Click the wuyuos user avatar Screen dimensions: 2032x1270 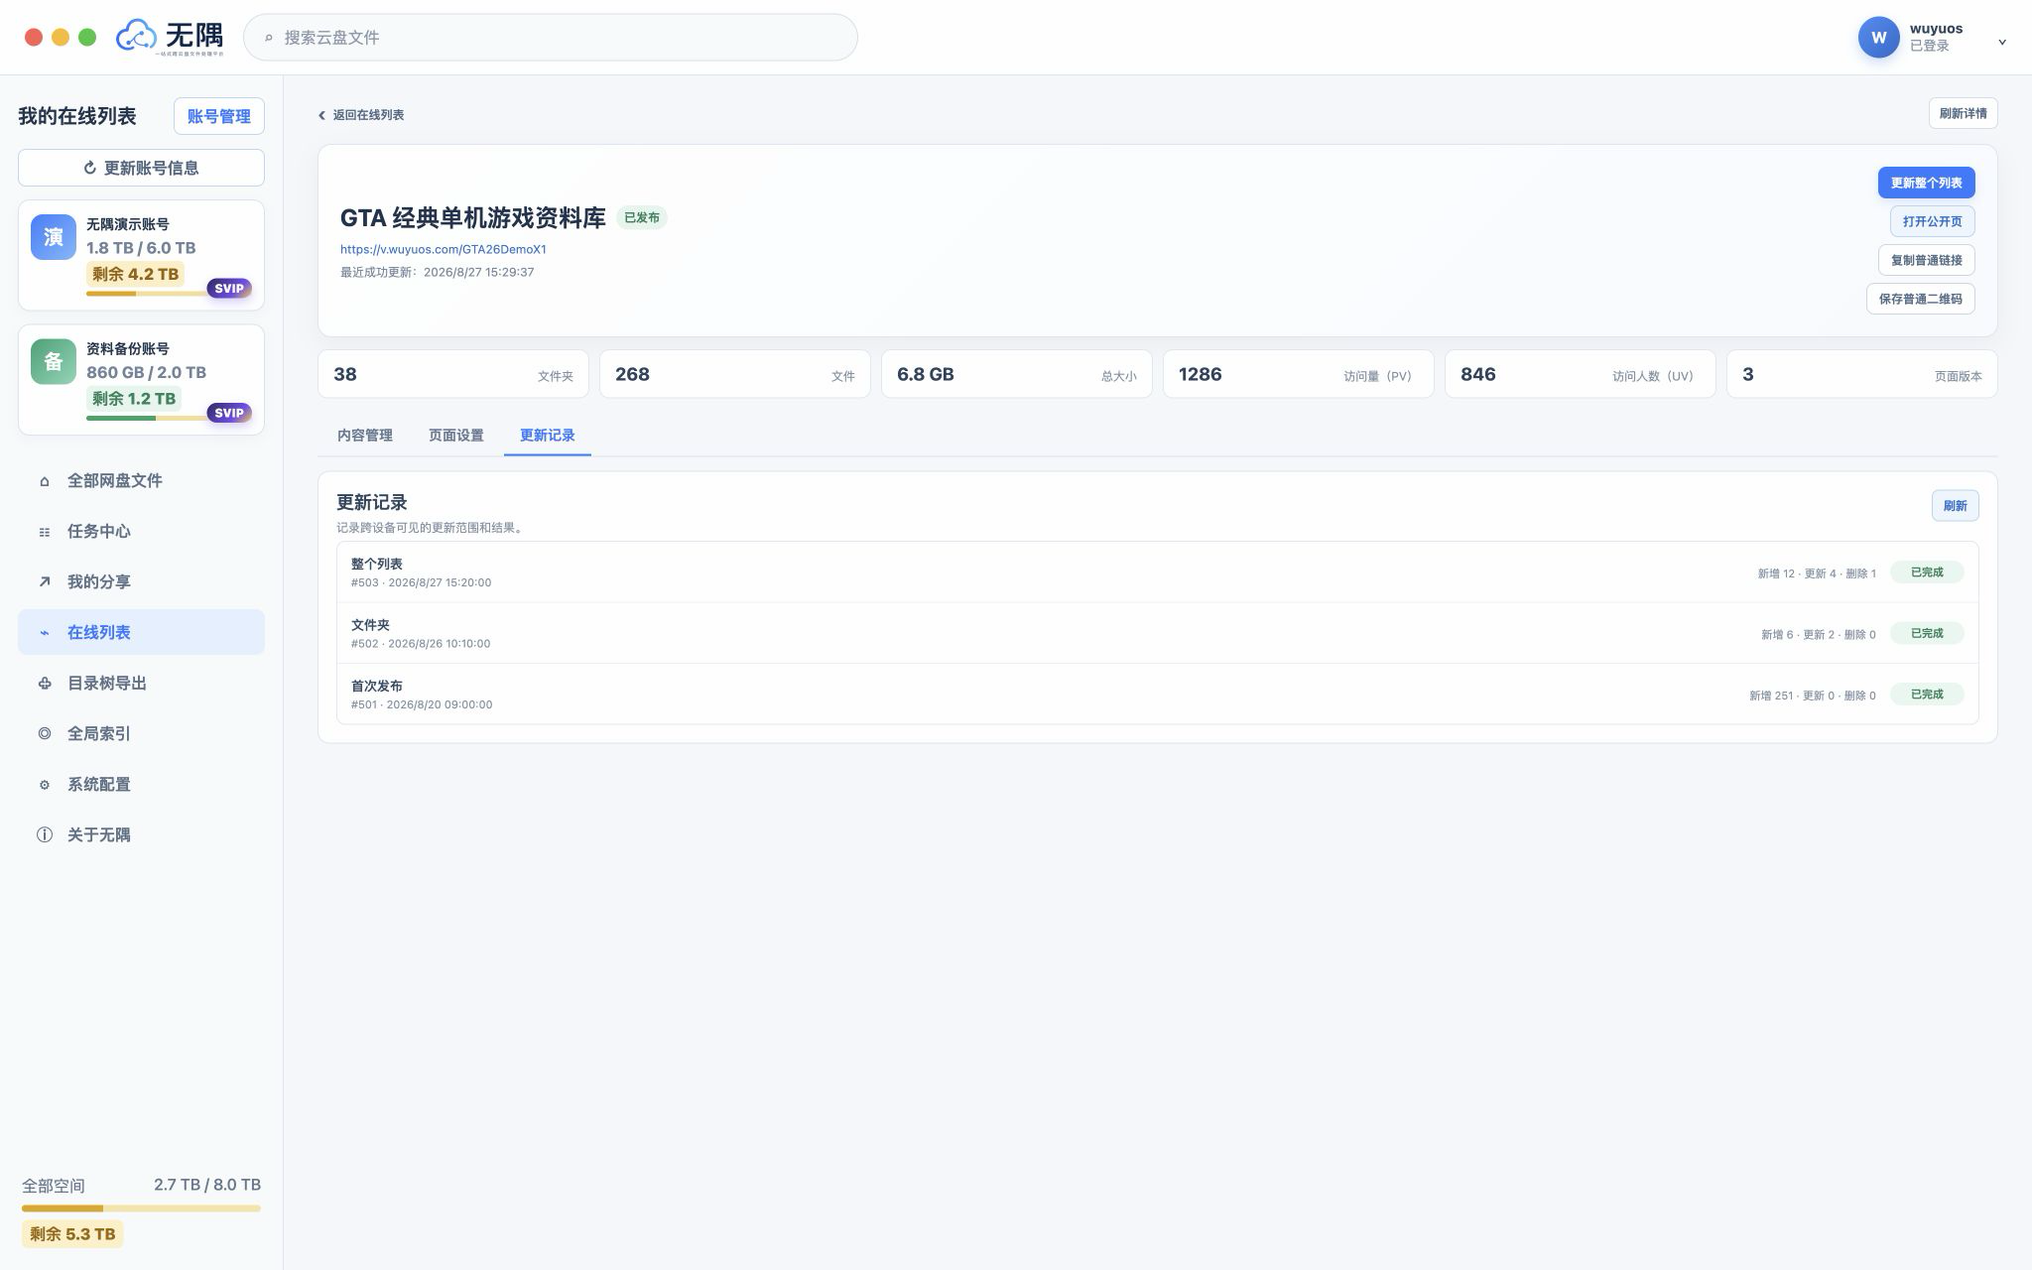pyautogui.click(x=1878, y=38)
